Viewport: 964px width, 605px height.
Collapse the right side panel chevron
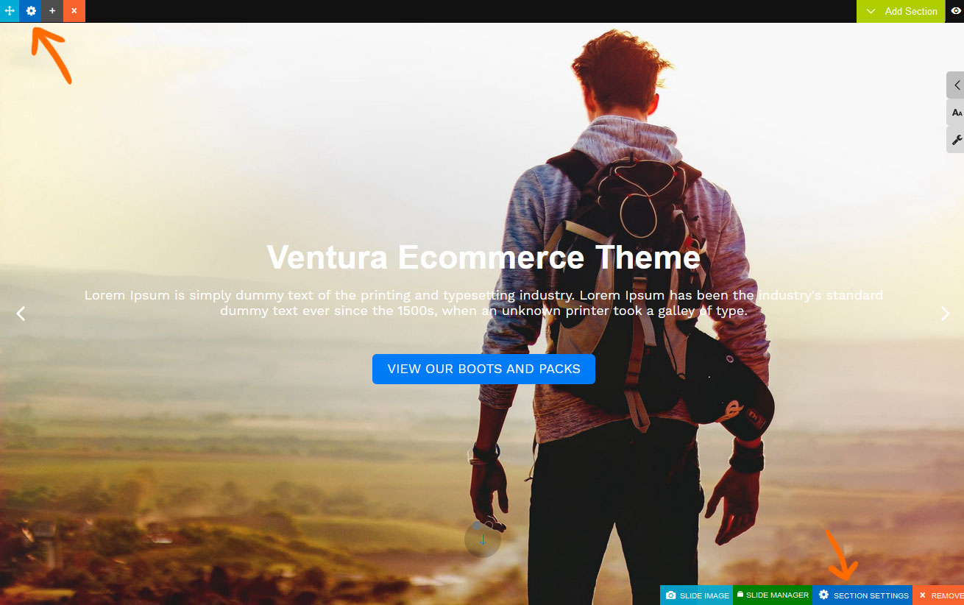tap(956, 85)
